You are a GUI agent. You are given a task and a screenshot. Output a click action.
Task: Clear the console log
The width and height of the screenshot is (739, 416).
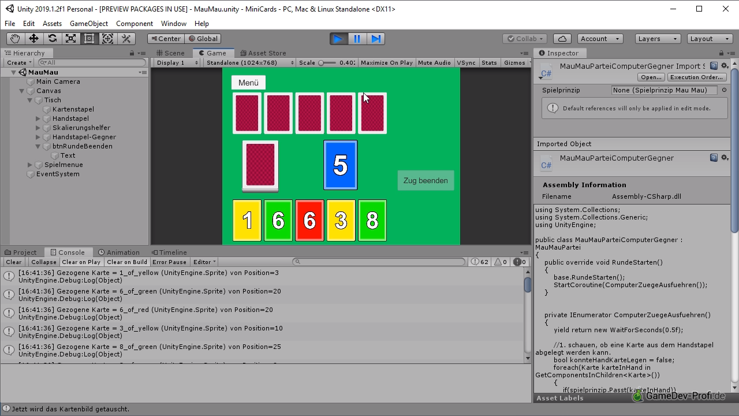14,262
